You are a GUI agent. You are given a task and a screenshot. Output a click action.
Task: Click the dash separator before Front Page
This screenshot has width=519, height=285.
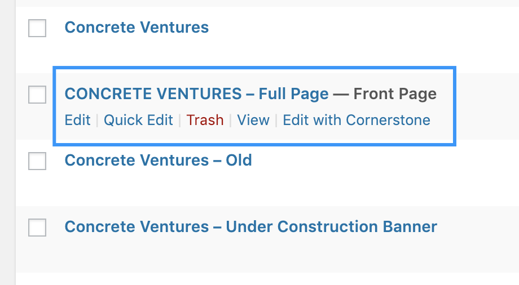click(341, 94)
